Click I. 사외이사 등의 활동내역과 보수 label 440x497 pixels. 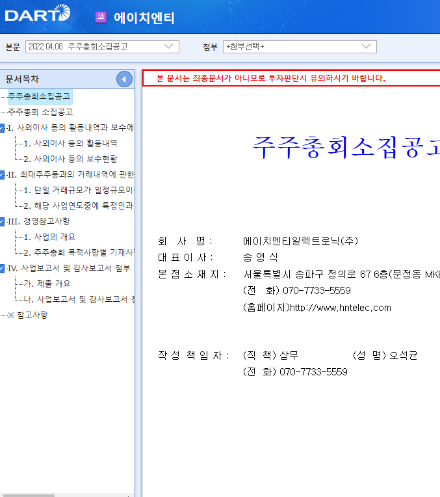(x=71, y=128)
